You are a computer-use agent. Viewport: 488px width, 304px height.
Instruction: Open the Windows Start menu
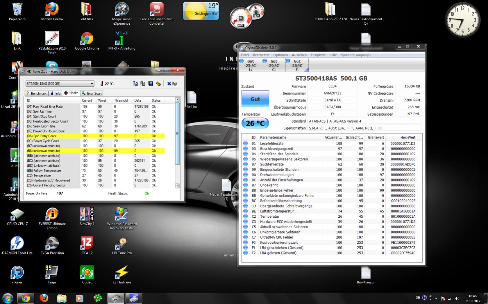8,298
